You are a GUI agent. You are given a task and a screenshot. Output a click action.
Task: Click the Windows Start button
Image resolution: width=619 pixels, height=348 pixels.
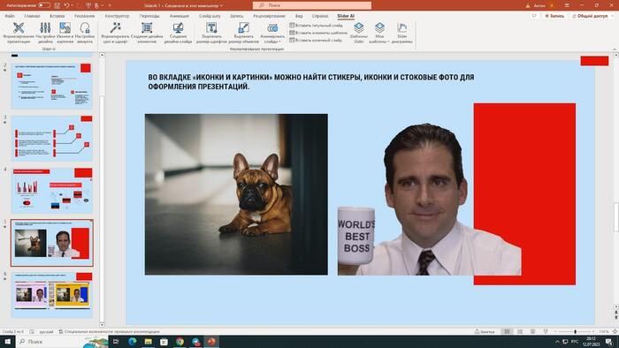point(7,342)
